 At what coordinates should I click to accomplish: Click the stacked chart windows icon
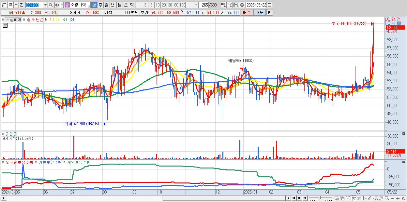381,198
